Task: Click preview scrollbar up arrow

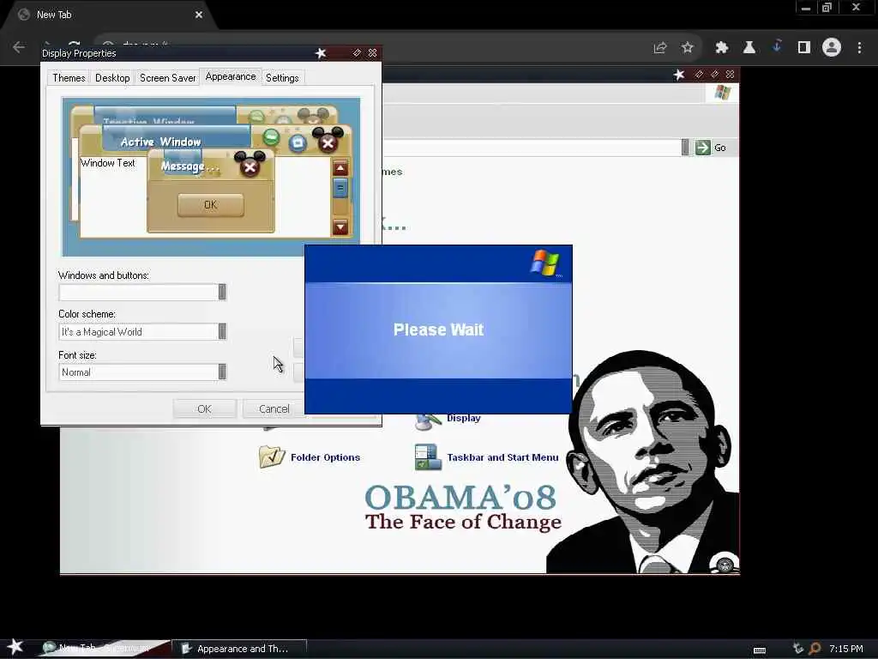Action: click(x=340, y=168)
